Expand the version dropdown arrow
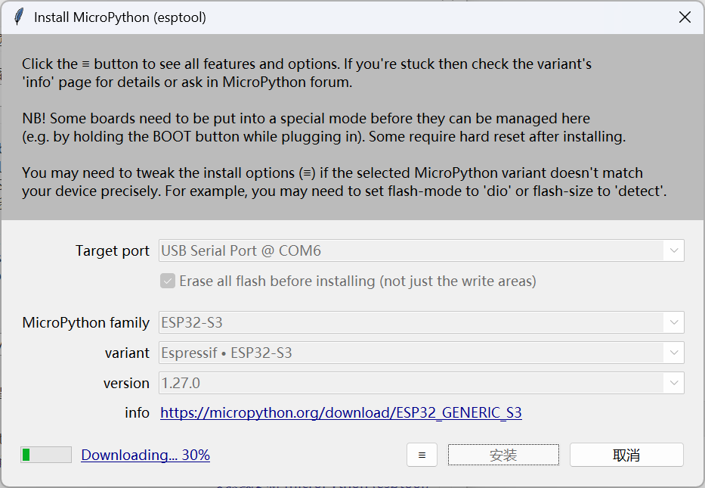 click(673, 383)
